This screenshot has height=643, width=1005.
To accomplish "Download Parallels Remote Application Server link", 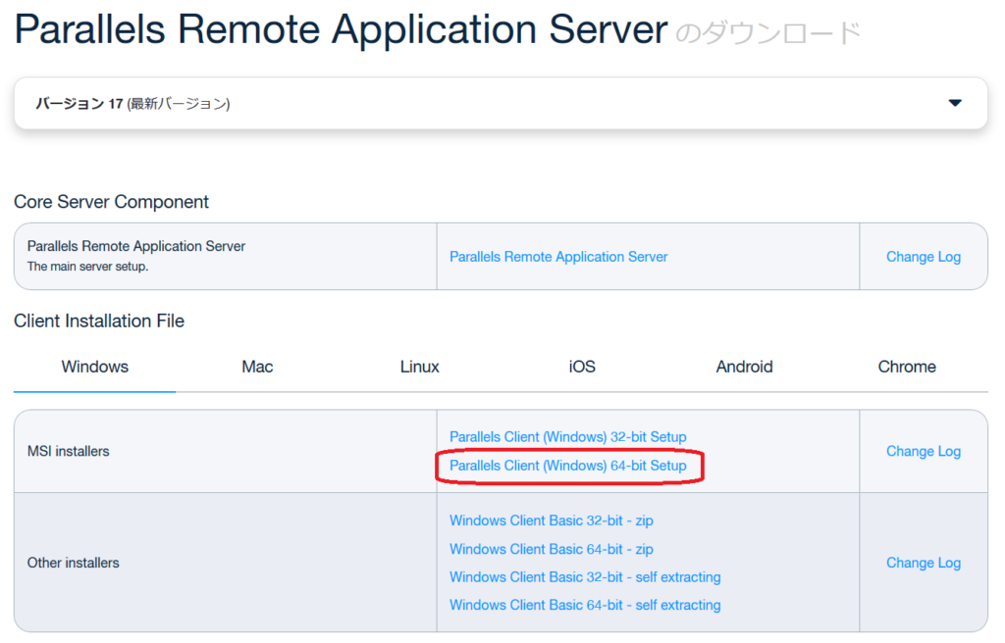I will [x=558, y=257].
